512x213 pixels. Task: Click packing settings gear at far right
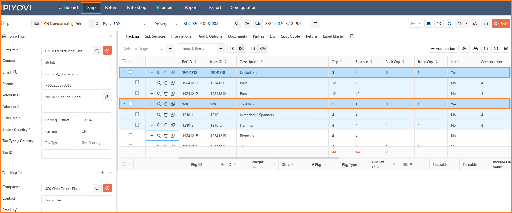click(x=506, y=49)
